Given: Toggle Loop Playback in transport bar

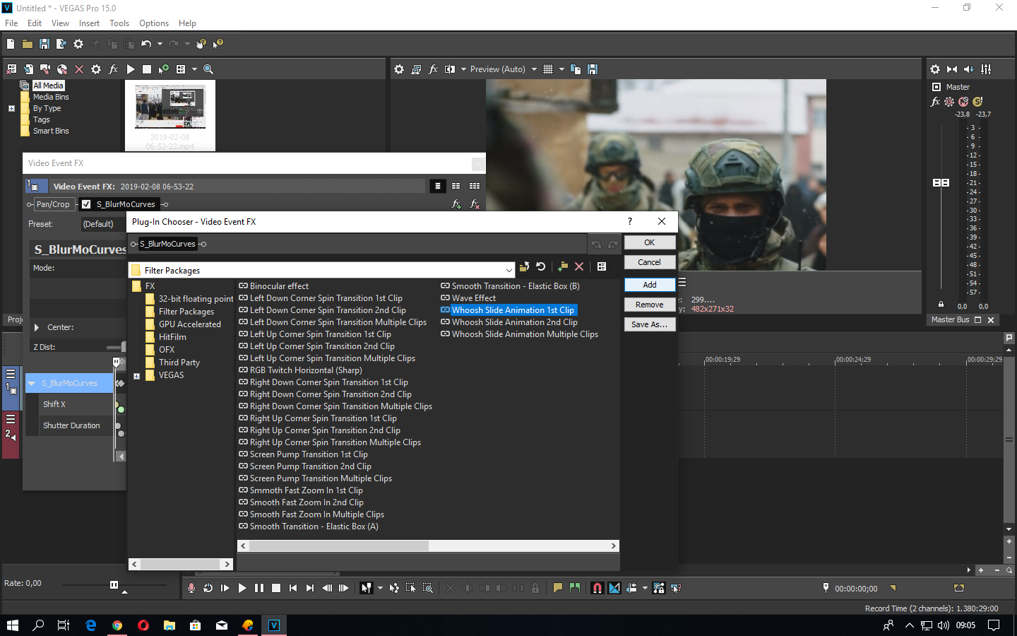Looking at the screenshot, I should click(208, 588).
